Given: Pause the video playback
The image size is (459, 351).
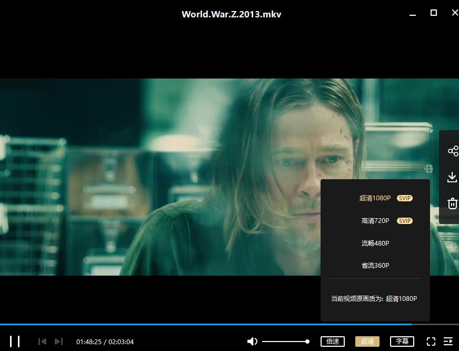Looking at the screenshot, I should pyautogui.click(x=15, y=342).
